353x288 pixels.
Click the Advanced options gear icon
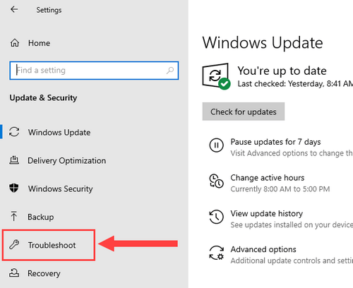pos(217,253)
